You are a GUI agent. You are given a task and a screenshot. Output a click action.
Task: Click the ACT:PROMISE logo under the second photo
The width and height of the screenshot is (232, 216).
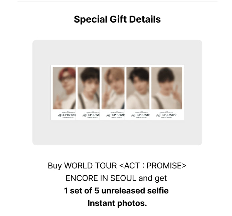click(x=91, y=115)
